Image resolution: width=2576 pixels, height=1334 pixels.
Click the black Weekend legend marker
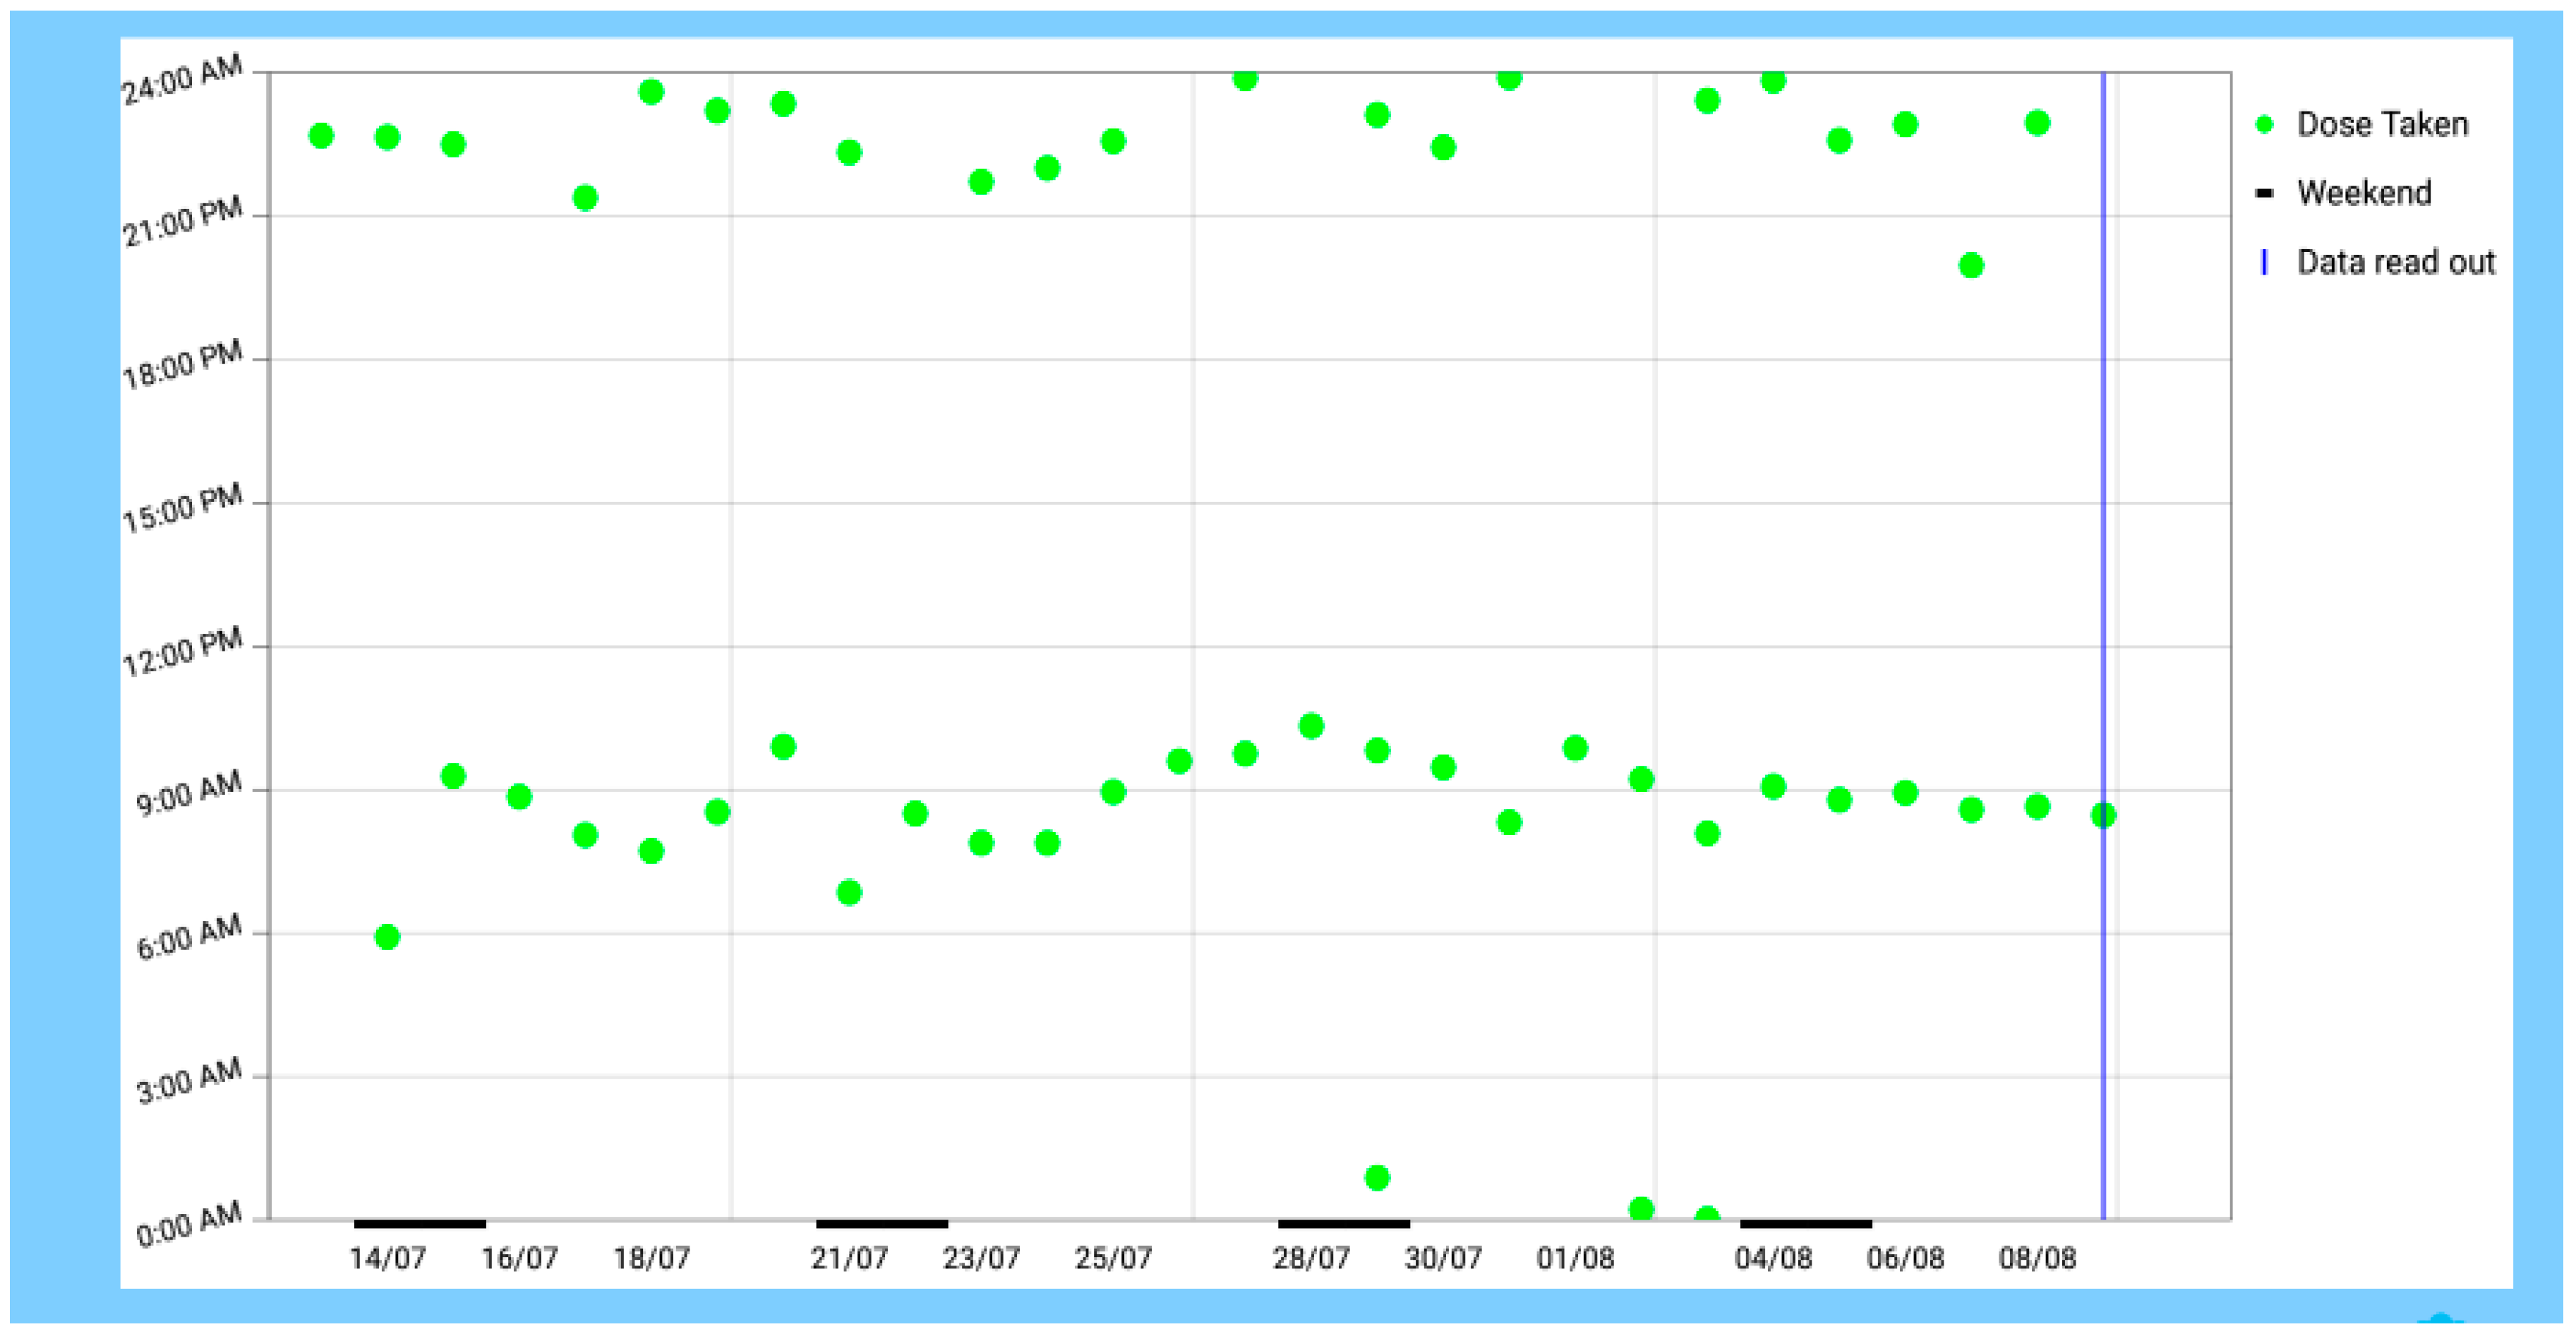pyautogui.click(x=2265, y=193)
